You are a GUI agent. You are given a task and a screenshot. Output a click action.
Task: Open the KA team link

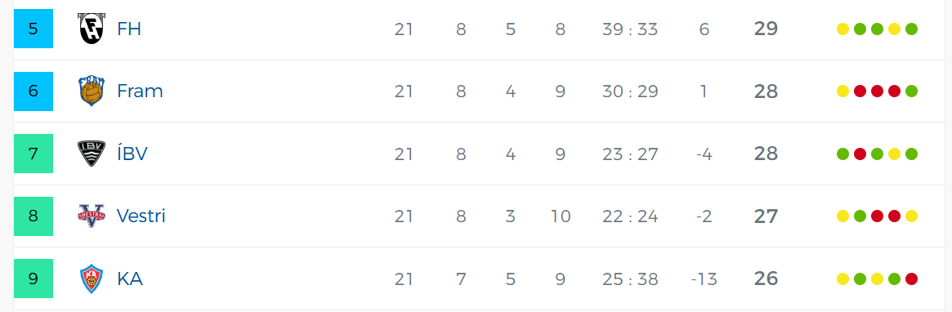(130, 279)
